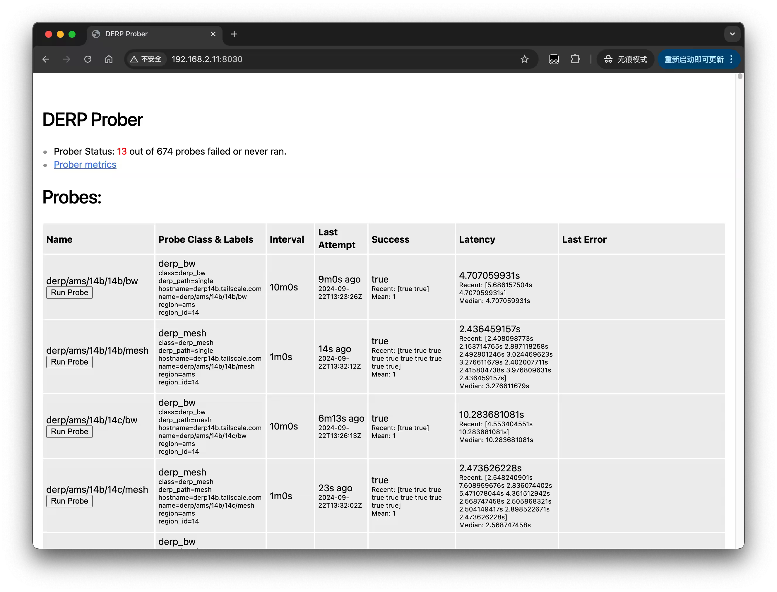Viewport: 777px width, 592px height.
Task: Click Median: 3.276611679s text
Action: click(x=494, y=386)
